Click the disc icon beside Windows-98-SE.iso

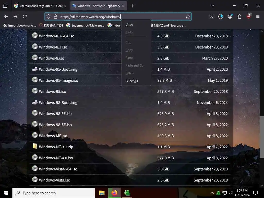[35, 124]
